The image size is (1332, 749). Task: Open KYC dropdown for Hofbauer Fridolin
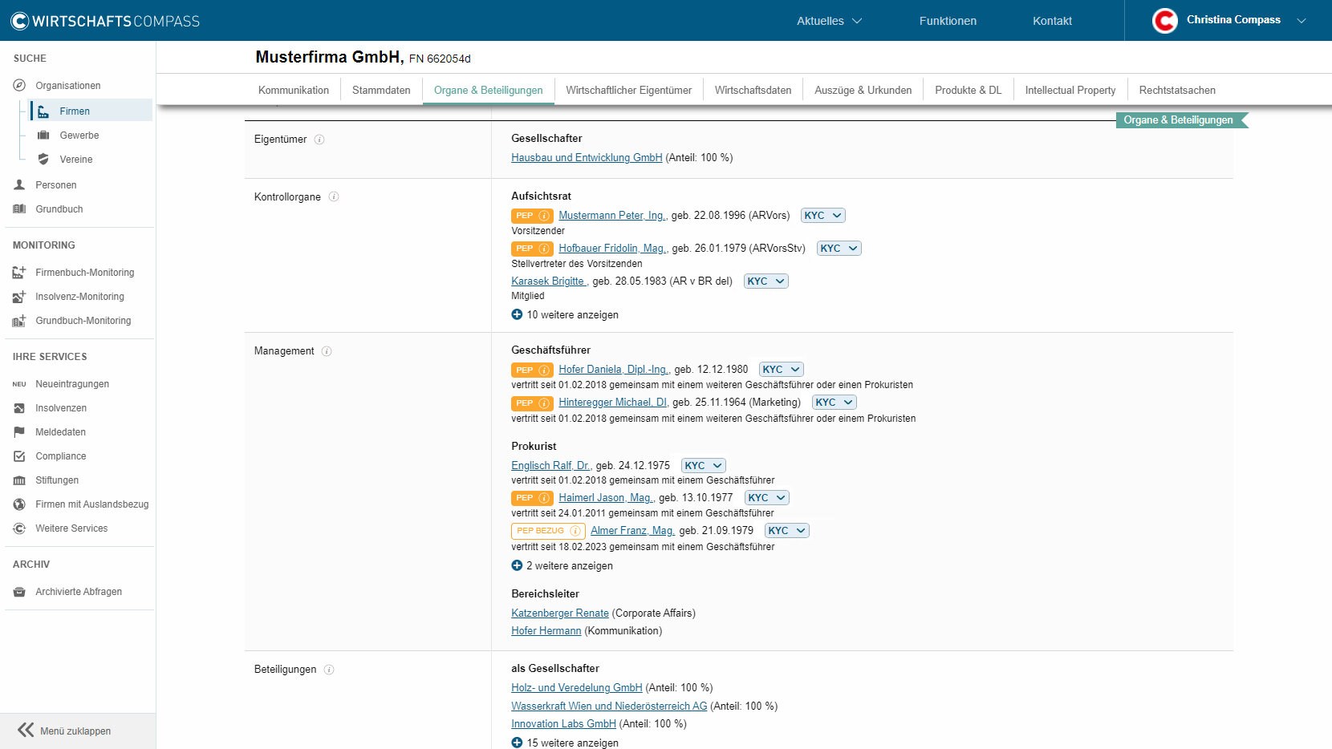click(x=839, y=249)
